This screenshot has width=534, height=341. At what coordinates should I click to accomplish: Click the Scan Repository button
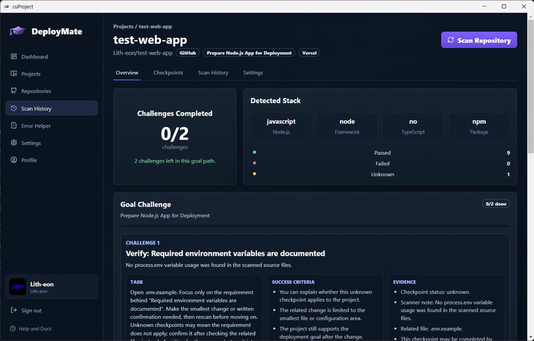479,40
